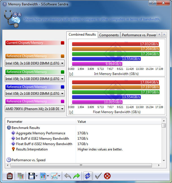Open the orange reference Intel X58 3x1GB dropdown
This screenshot has height=183, width=172.
(x=35, y=63)
